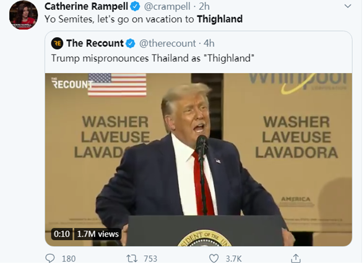Open The Recount account name
Screen dimensions: 364x264
click(95, 43)
